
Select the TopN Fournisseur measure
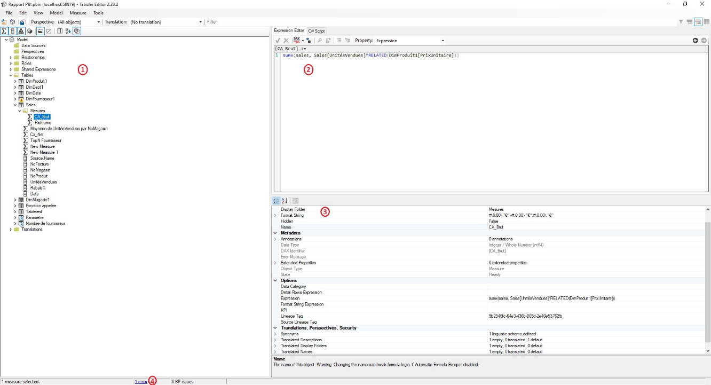pyautogui.click(x=46, y=140)
